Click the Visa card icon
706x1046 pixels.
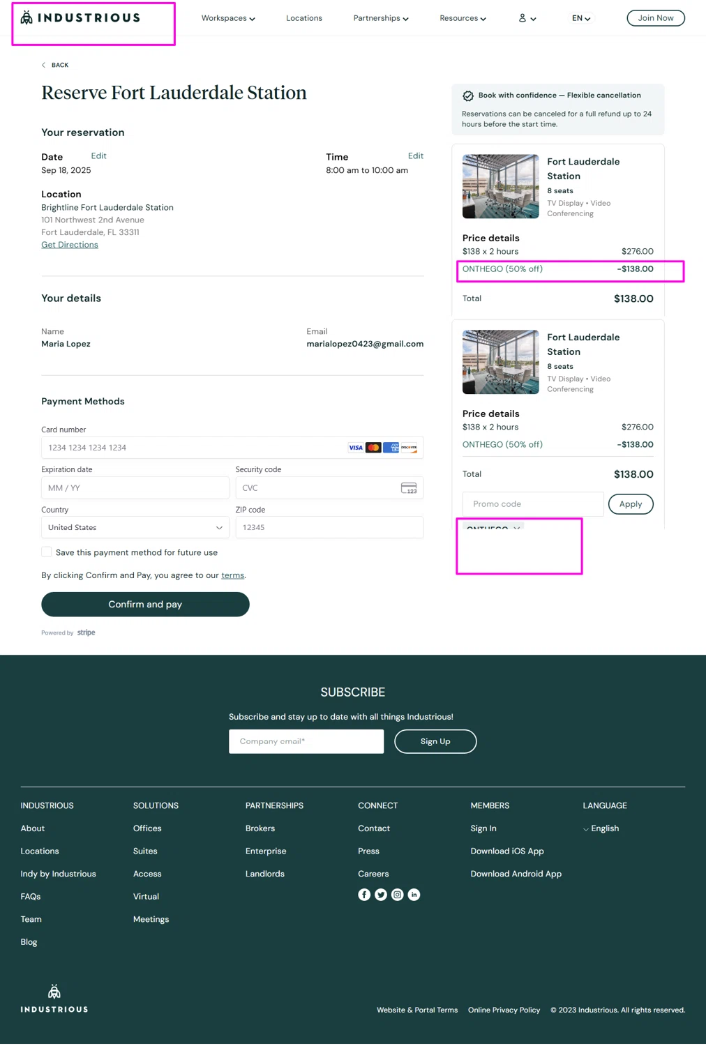356,448
